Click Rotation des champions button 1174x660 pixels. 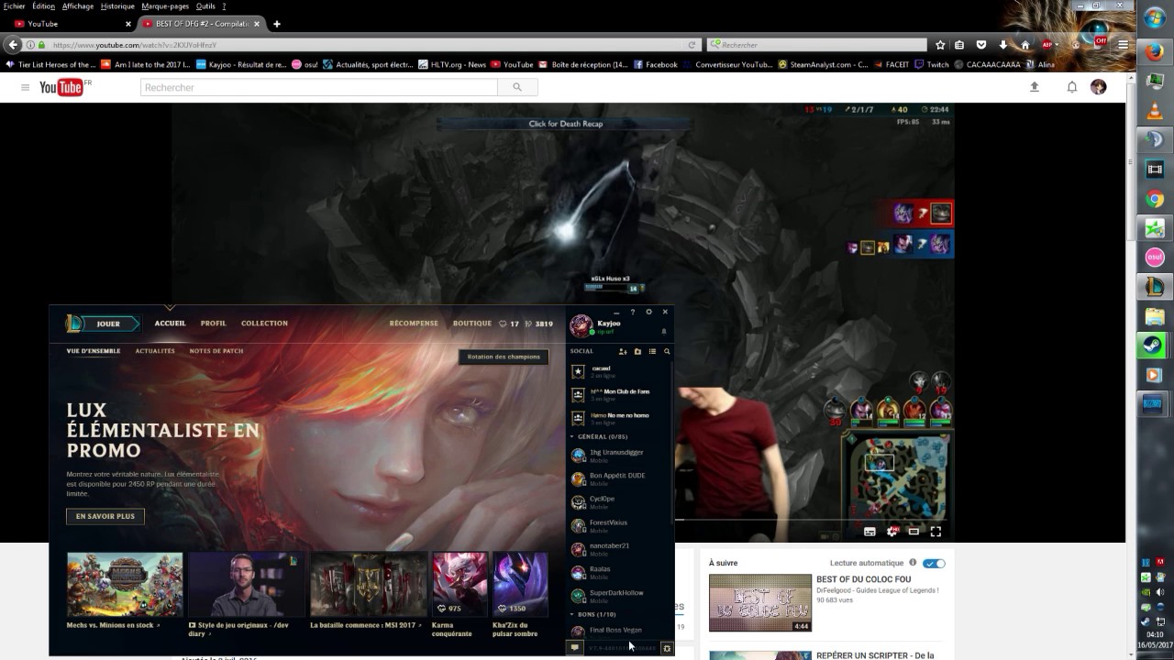pyautogui.click(x=504, y=357)
